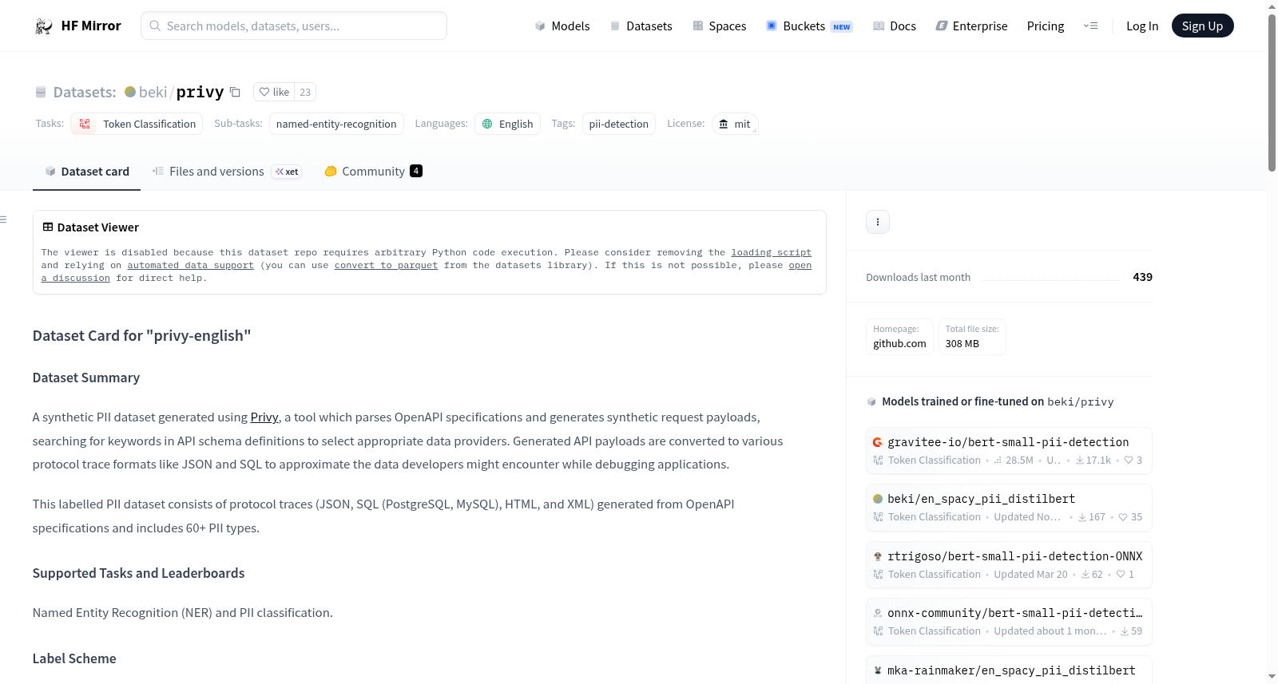Select the pii-detection tag
The image size is (1278, 684).
click(x=619, y=124)
